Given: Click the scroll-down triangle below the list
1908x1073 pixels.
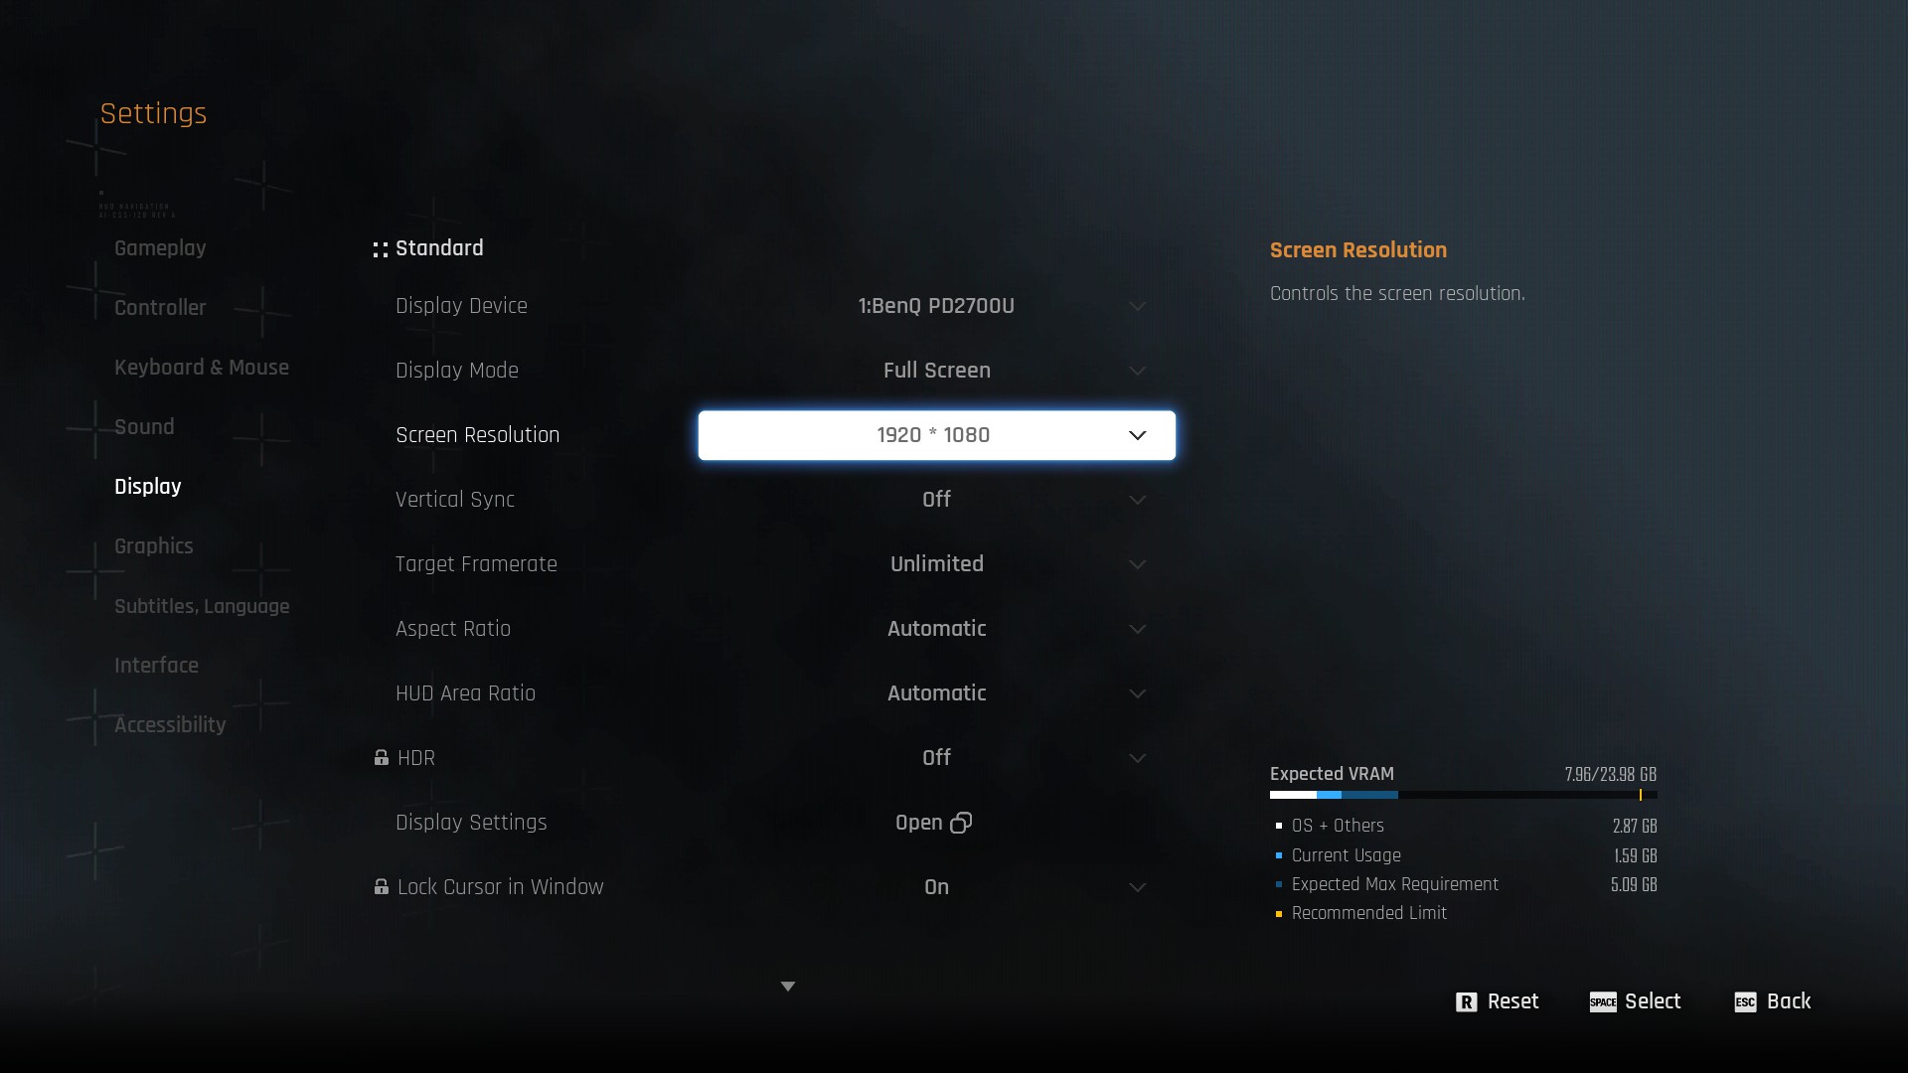Looking at the screenshot, I should (788, 987).
